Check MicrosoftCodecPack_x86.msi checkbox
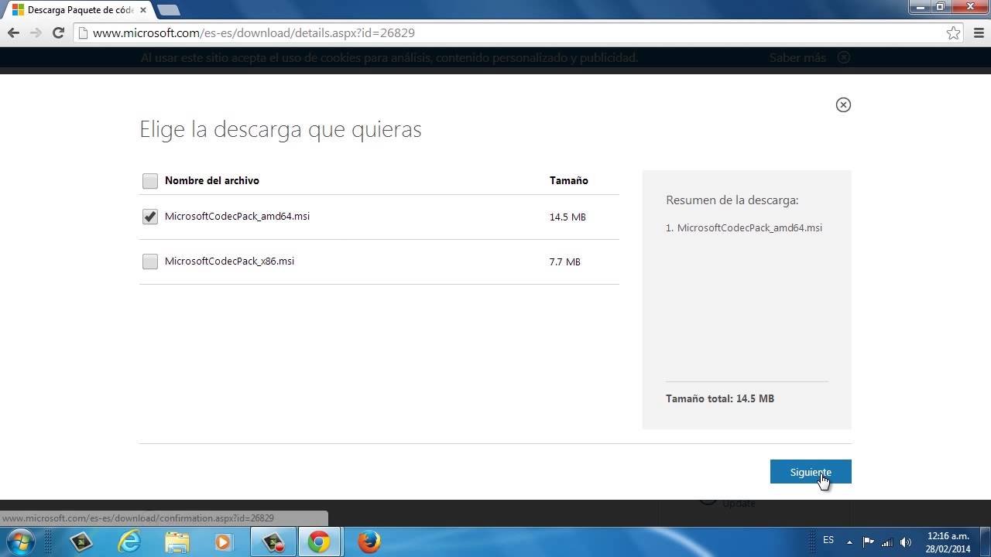The image size is (991, 557). 150,261
